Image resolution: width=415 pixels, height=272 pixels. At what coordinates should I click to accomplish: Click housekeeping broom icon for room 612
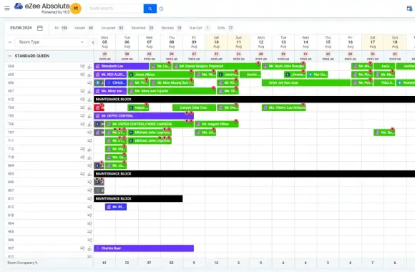coord(89,99)
